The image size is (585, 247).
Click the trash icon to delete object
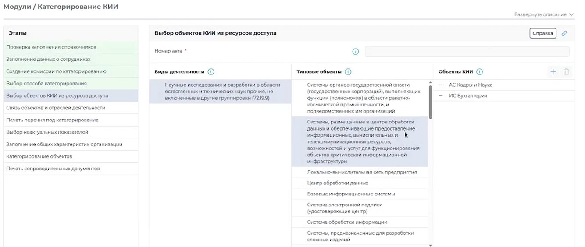click(x=566, y=72)
